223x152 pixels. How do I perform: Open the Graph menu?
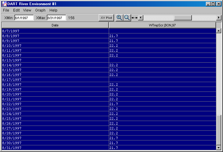coord(40,10)
